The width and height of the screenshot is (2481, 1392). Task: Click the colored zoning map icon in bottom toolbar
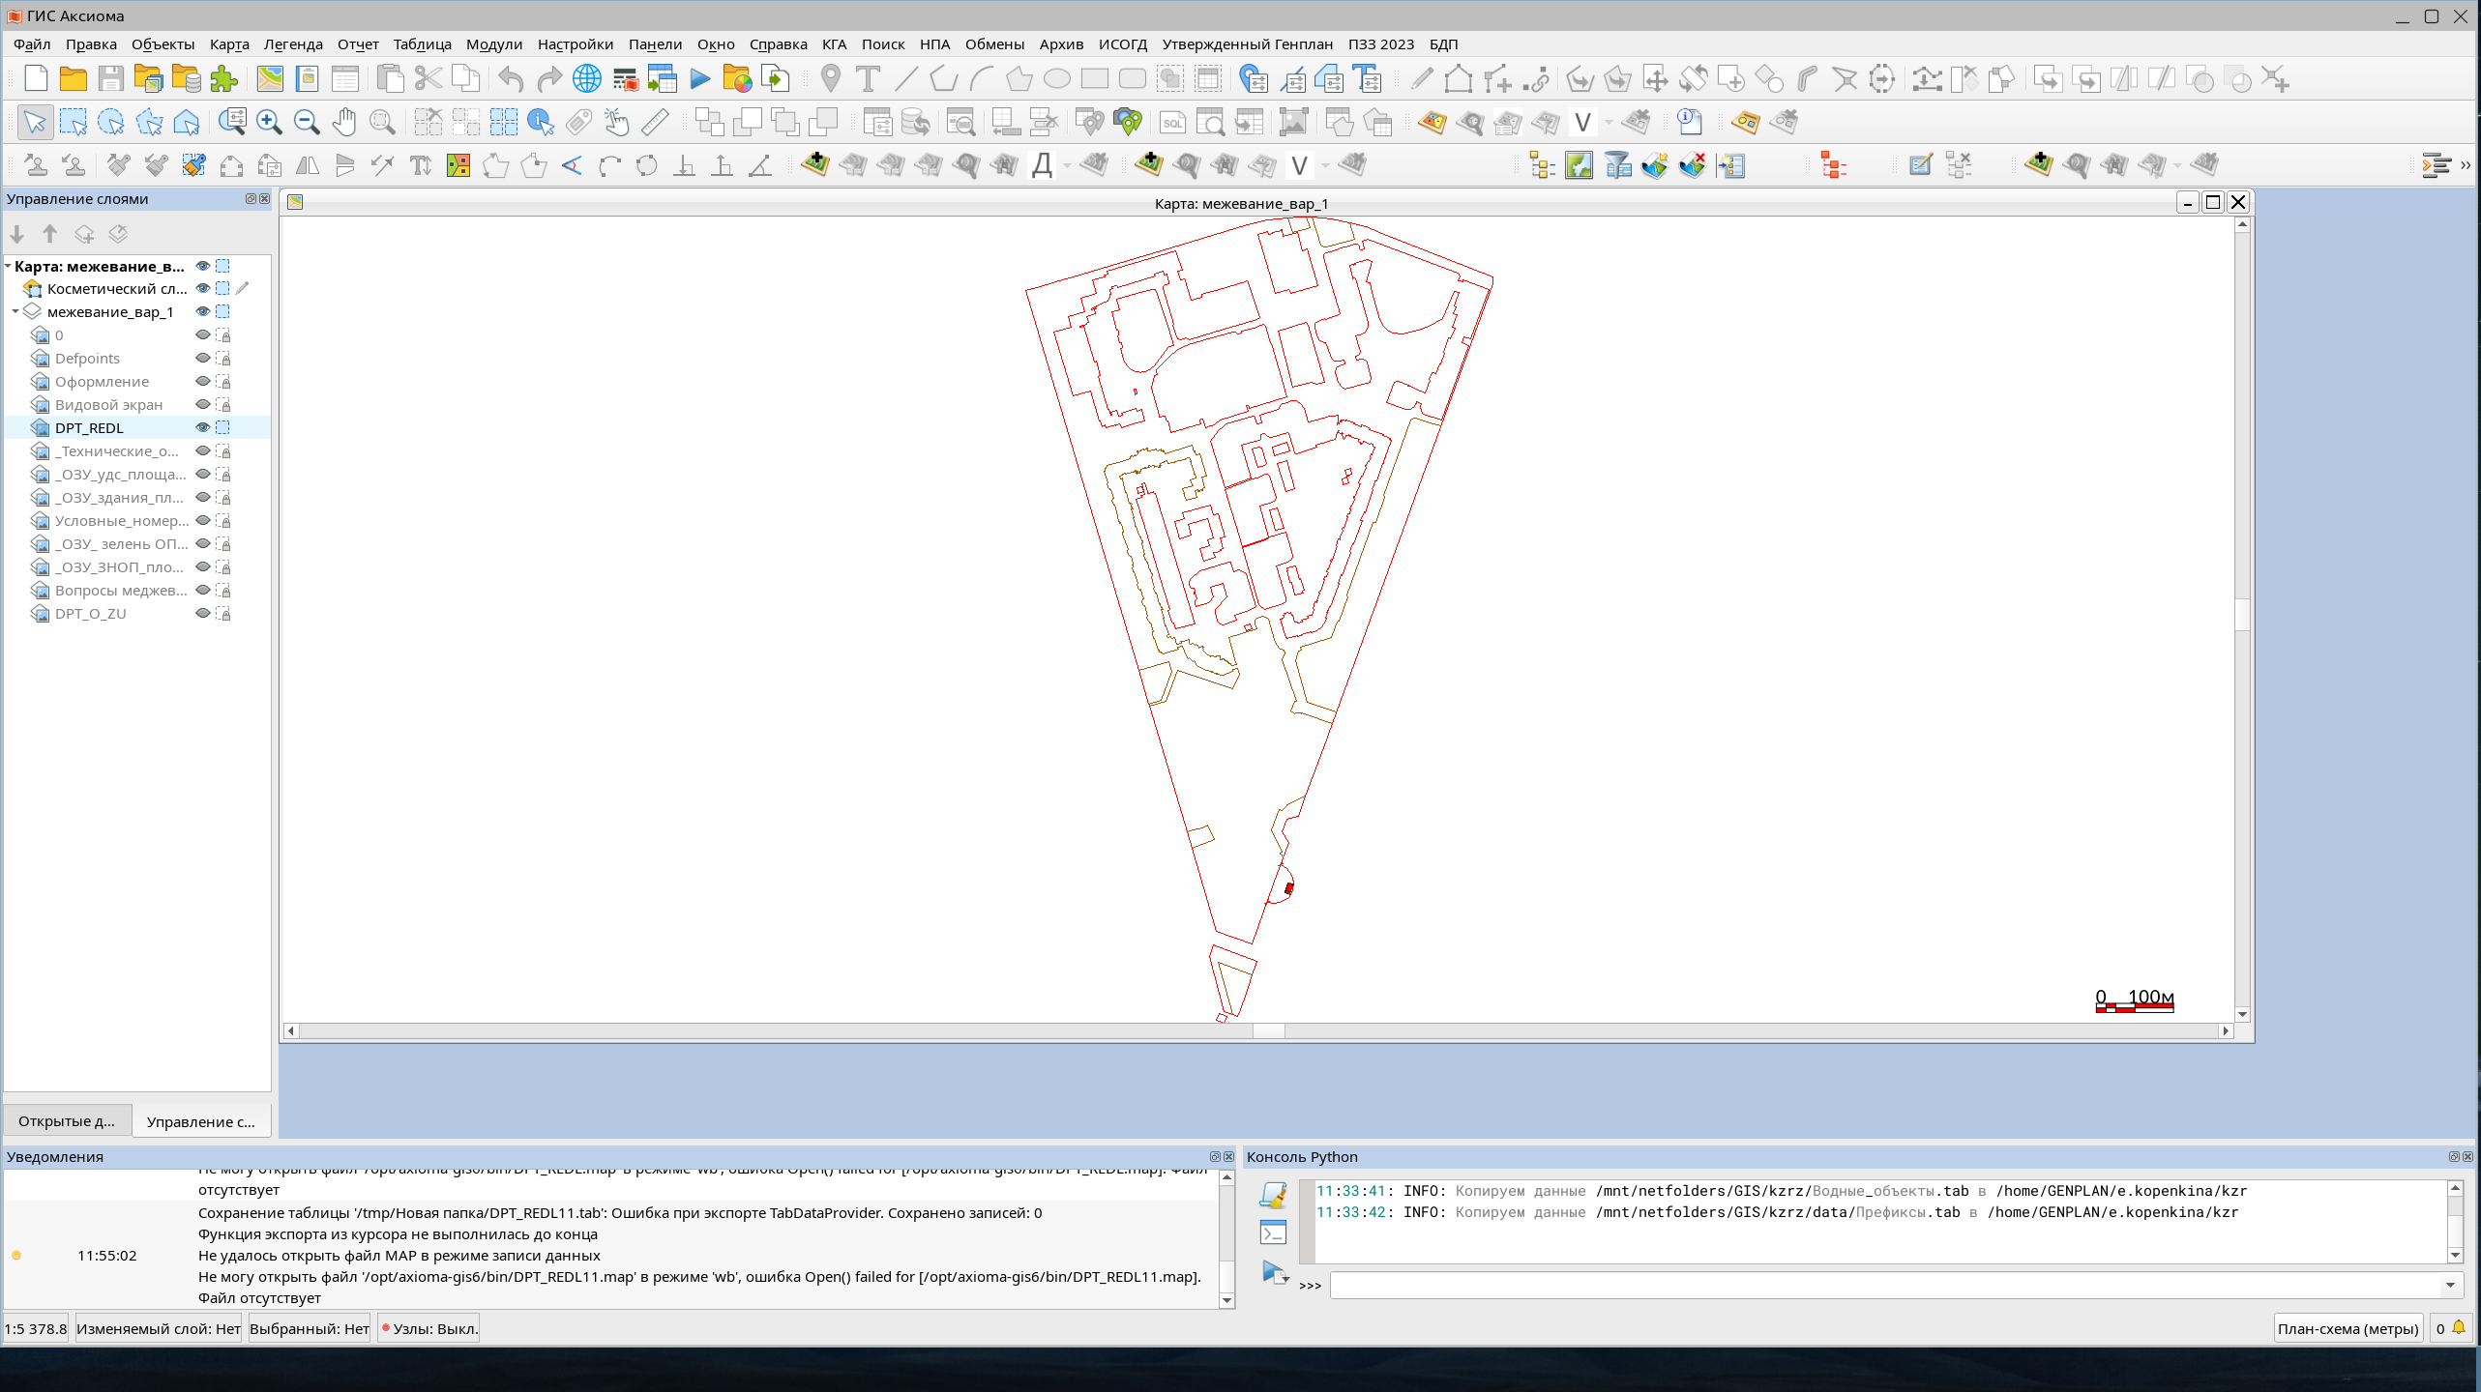(458, 165)
